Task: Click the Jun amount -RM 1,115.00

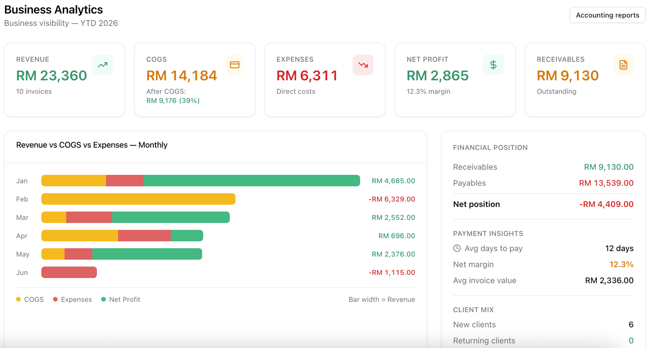Action: (392, 272)
